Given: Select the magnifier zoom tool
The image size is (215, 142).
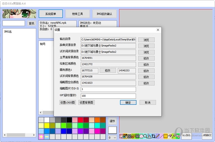Looking at the screenshot, I should point(145,136).
